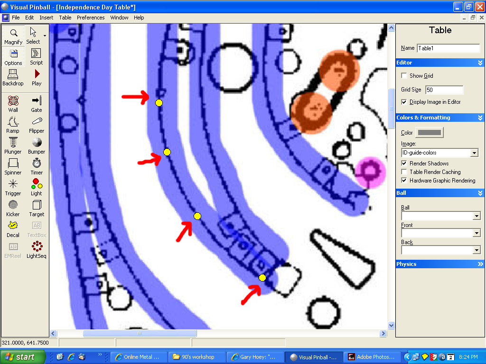Image resolution: width=486 pixels, height=364 pixels.
Task: Click the Kicker tool icon
Action: tap(13, 208)
